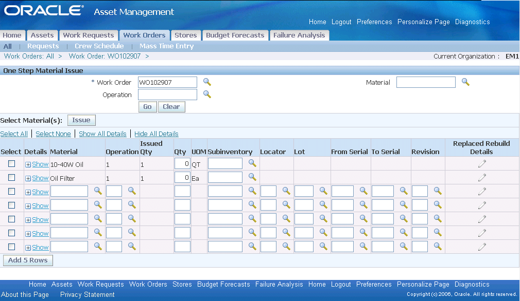Viewport: 520px width, 301px height.
Task: Open To Serial lookup in third blank row
Action: [403, 219]
